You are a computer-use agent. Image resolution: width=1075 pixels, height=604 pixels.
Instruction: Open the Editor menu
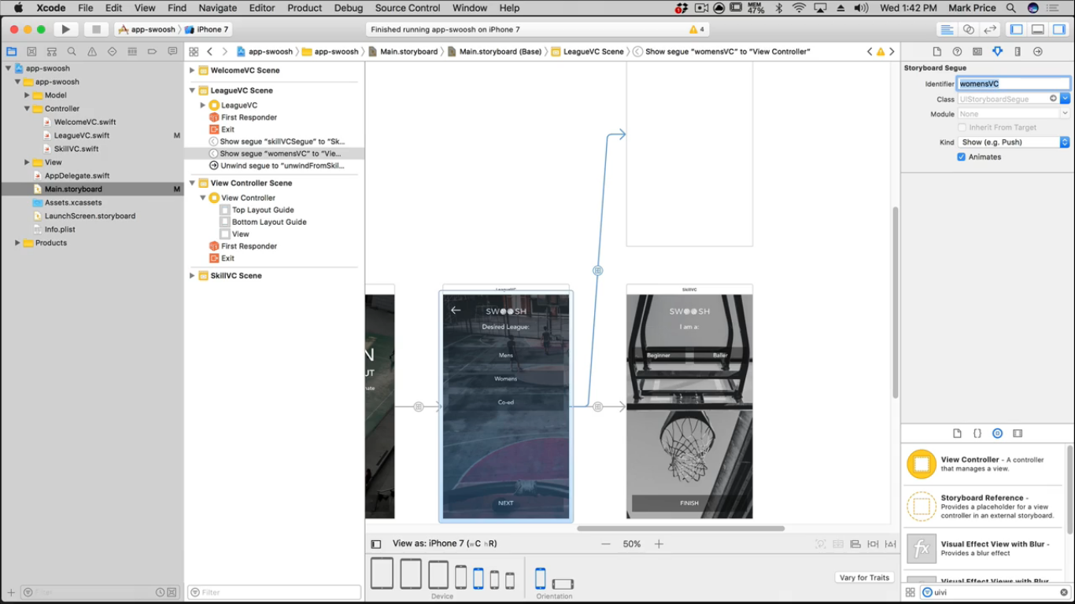click(x=262, y=8)
